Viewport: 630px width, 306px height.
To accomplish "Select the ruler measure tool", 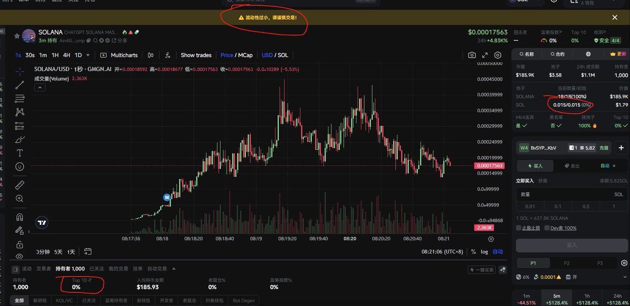I will 20,184.
